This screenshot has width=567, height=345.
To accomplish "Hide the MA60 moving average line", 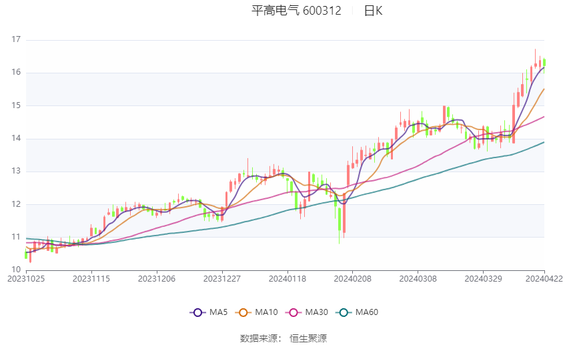I will click(357, 312).
